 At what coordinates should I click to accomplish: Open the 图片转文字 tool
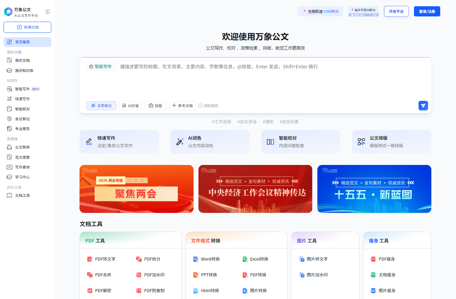(x=313, y=259)
